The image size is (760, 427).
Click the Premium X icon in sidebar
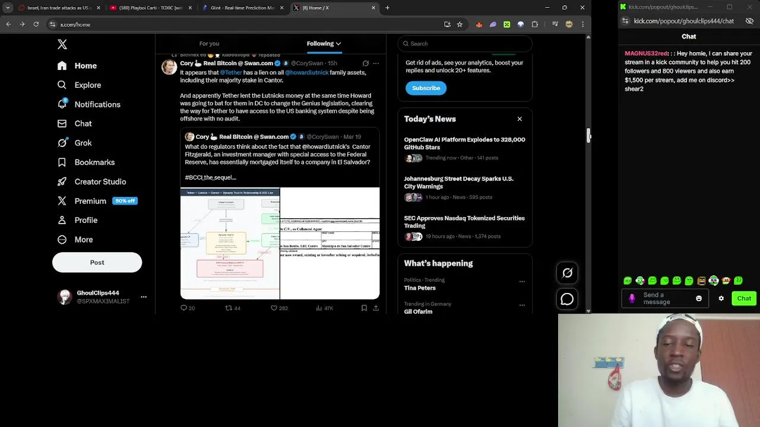tap(62, 201)
